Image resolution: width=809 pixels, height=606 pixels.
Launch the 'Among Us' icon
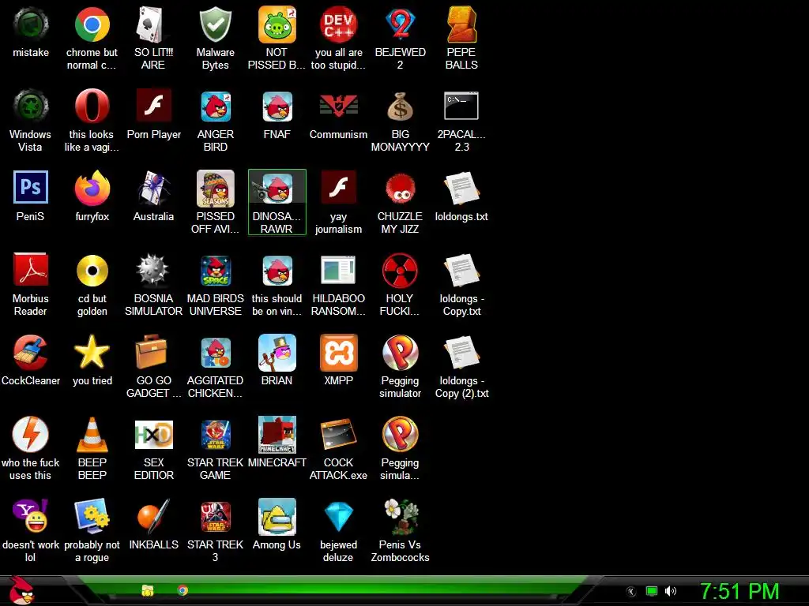pyautogui.click(x=277, y=516)
